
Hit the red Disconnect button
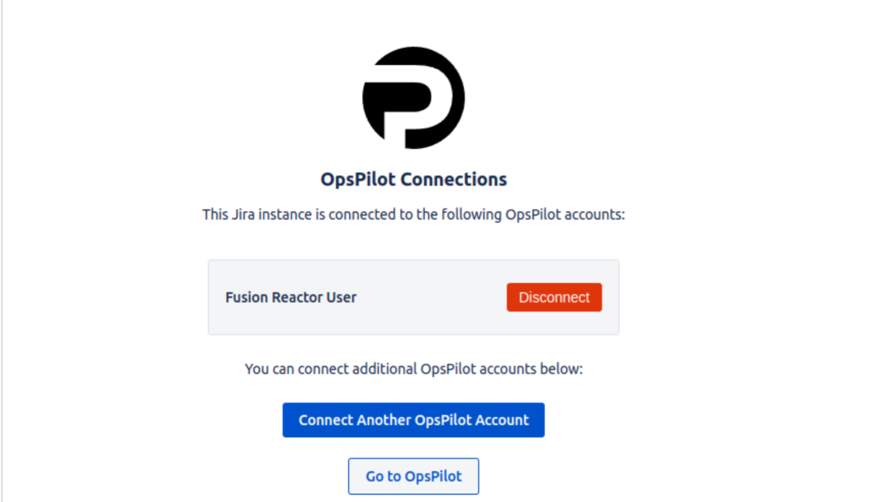tap(554, 297)
